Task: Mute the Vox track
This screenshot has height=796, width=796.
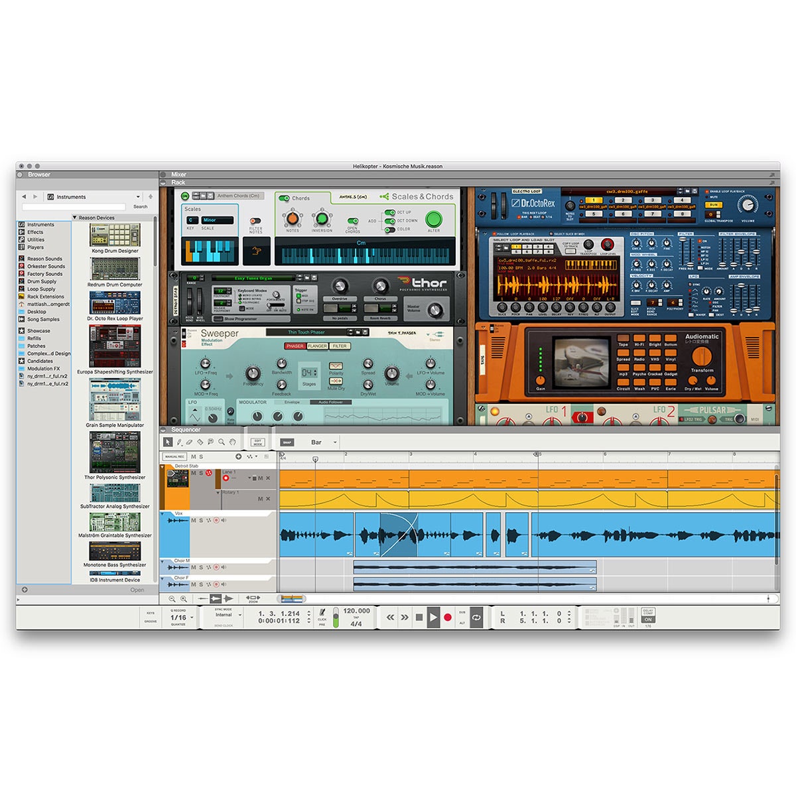Action: pos(194,521)
